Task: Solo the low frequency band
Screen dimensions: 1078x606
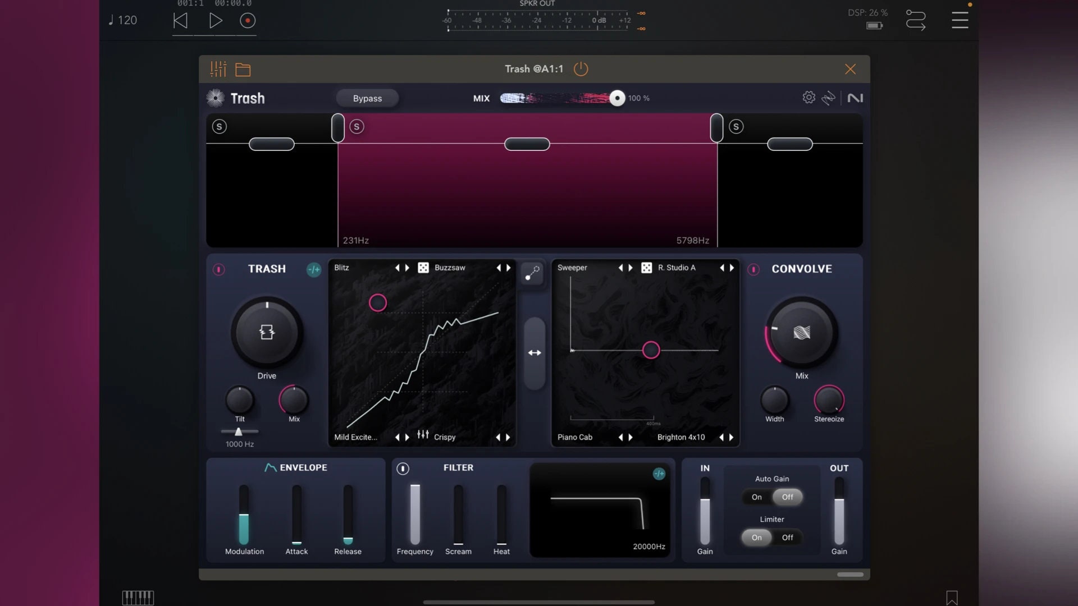Action: [x=220, y=127]
